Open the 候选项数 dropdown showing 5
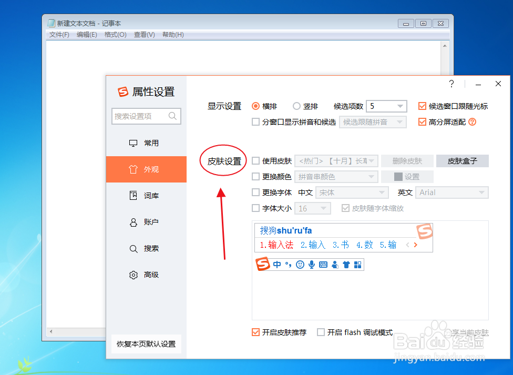Image resolution: width=513 pixels, height=375 pixels. tap(386, 106)
